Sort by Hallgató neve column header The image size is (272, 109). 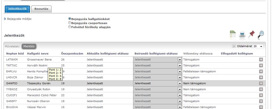click(38, 53)
